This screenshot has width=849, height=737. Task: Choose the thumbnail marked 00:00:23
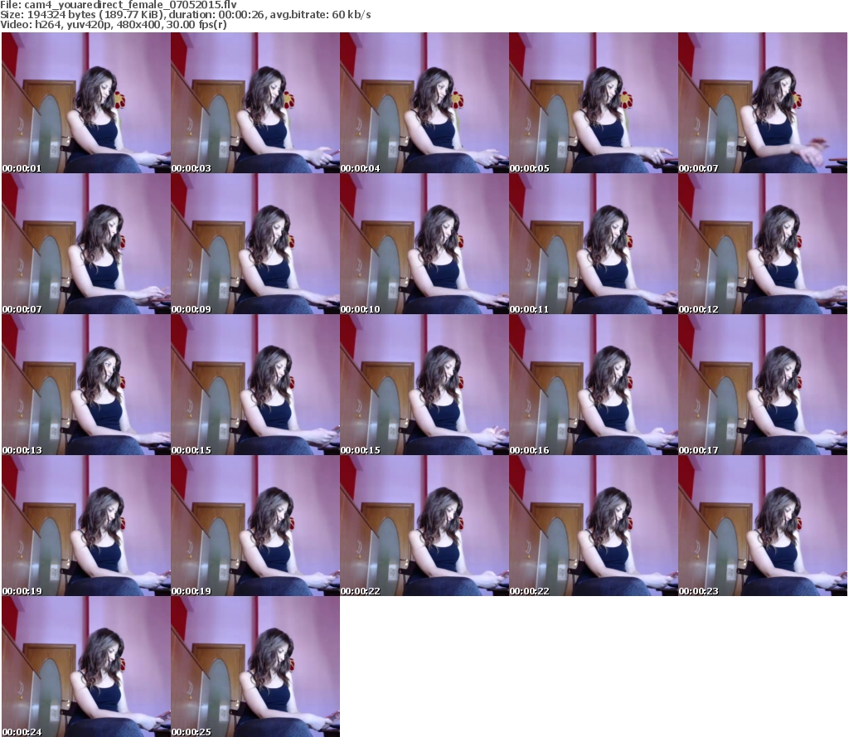click(x=763, y=526)
